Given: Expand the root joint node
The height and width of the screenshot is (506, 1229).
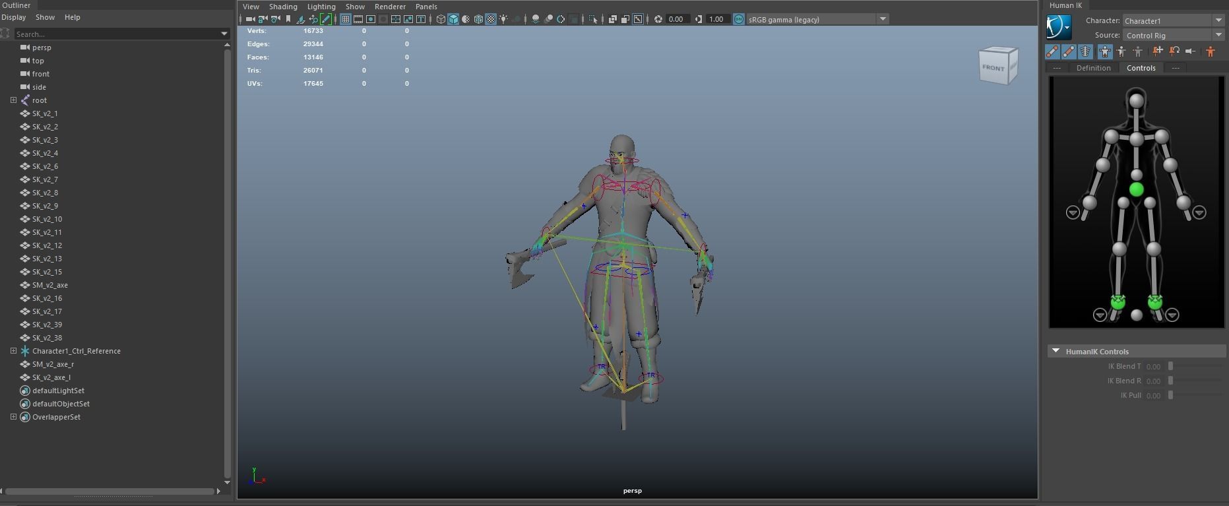Looking at the screenshot, I should [x=13, y=100].
